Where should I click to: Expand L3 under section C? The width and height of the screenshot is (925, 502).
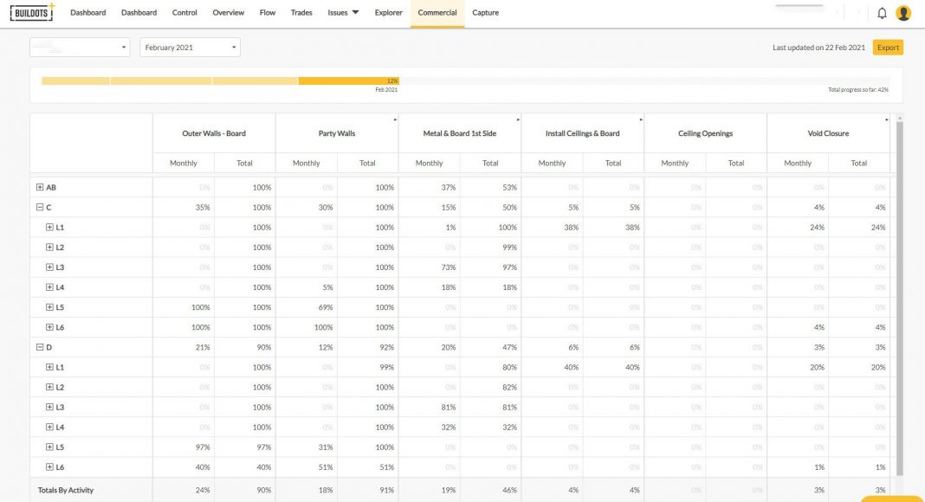[x=49, y=267]
